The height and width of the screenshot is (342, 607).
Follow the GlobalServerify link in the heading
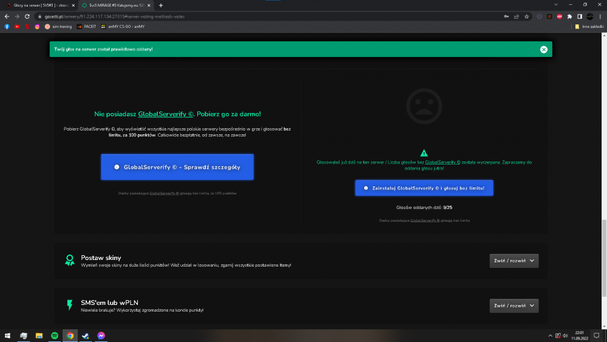click(165, 114)
